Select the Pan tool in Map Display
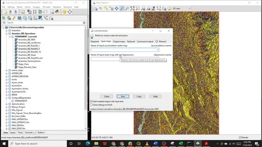The image size is (262, 147). (116, 9)
